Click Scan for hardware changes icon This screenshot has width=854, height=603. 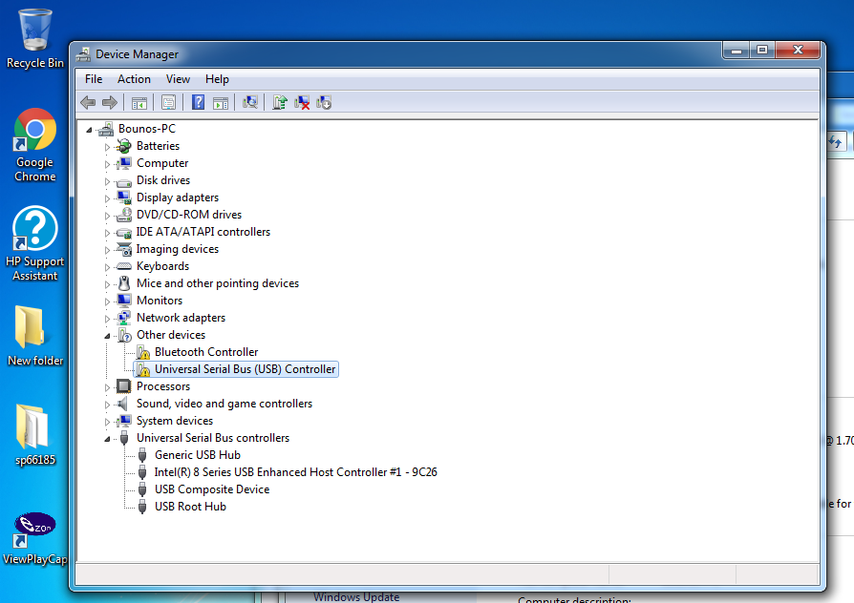tap(250, 102)
